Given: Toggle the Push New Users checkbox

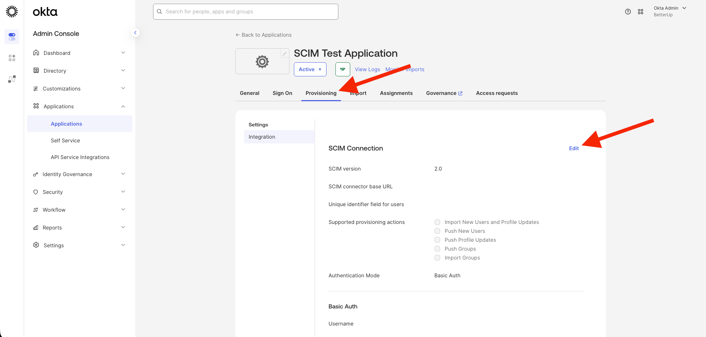Looking at the screenshot, I should pyautogui.click(x=437, y=231).
